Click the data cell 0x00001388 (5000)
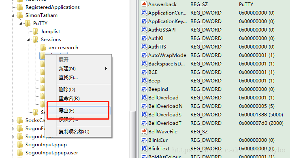 tap(261, 115)
